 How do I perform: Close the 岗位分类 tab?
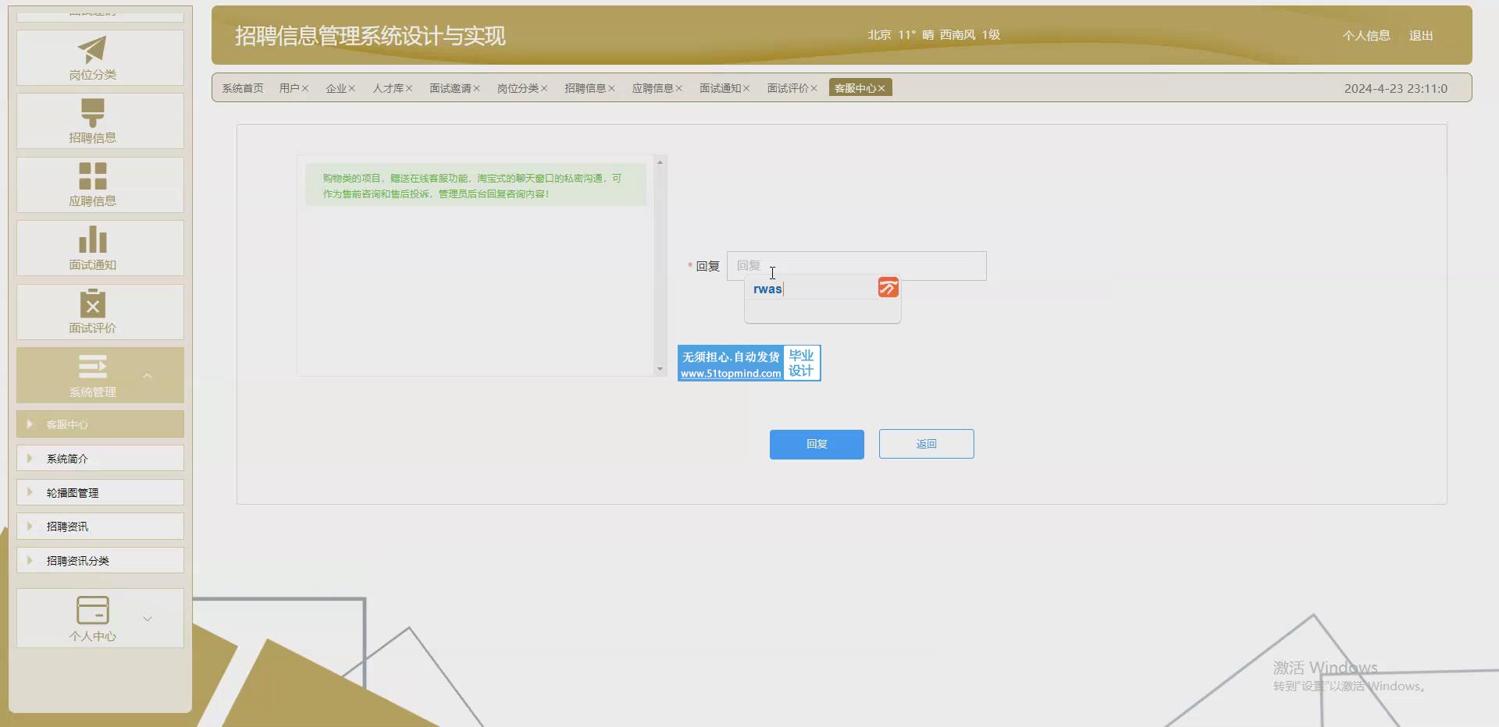[x=544, y=89]
